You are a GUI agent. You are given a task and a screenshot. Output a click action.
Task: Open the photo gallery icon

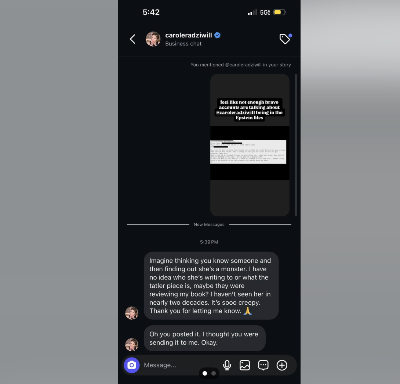[245, 365]
